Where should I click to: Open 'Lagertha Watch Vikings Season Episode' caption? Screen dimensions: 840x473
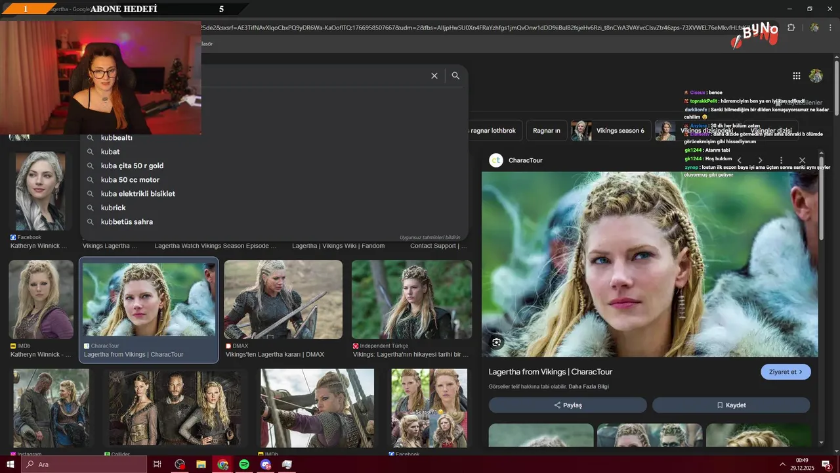point(215,246)
